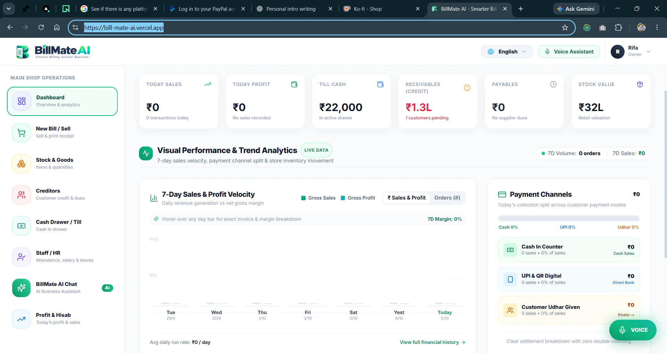Click the floating VOICE button

(x=633, y=330)
